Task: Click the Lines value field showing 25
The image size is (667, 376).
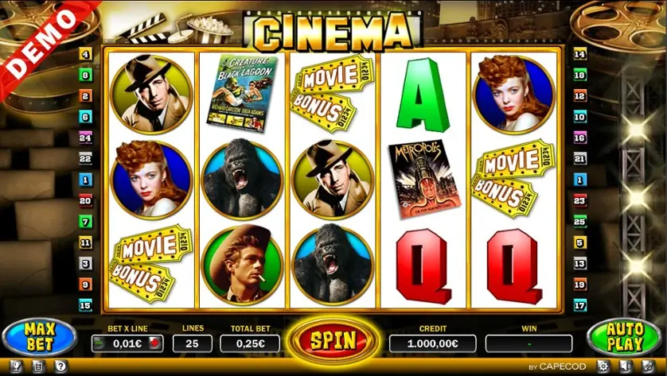Action: [x=193, y=343]
